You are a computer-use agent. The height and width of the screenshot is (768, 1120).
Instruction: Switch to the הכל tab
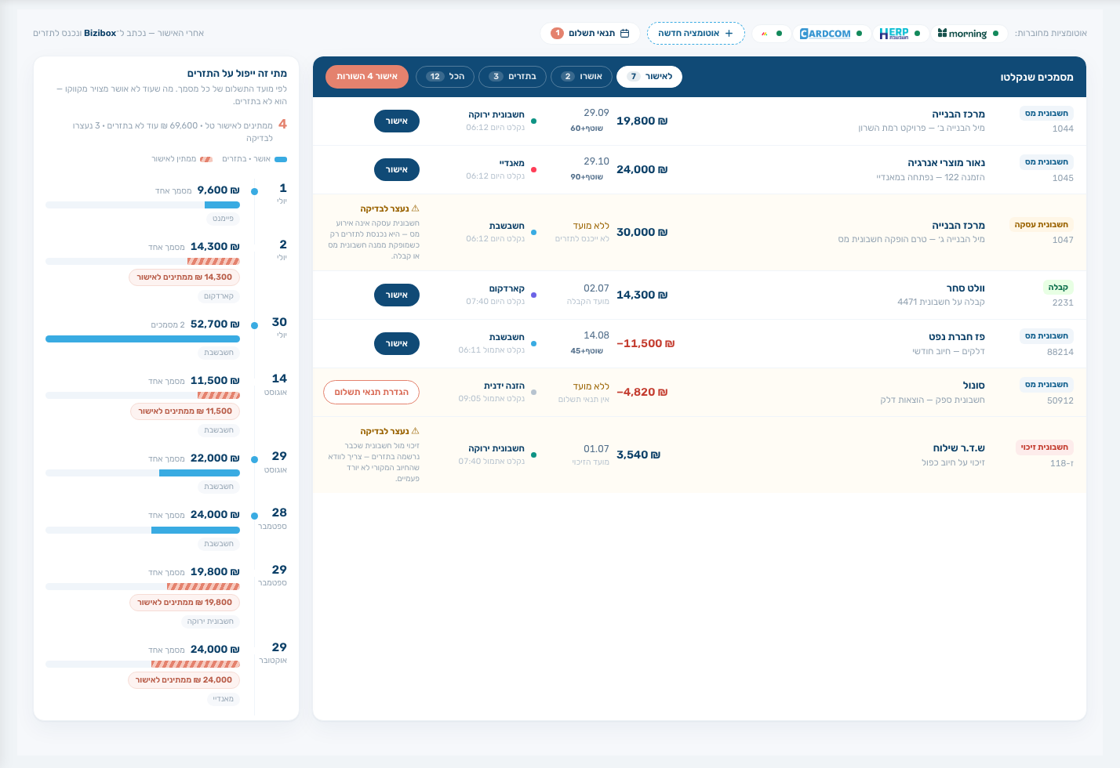point(445,77)
